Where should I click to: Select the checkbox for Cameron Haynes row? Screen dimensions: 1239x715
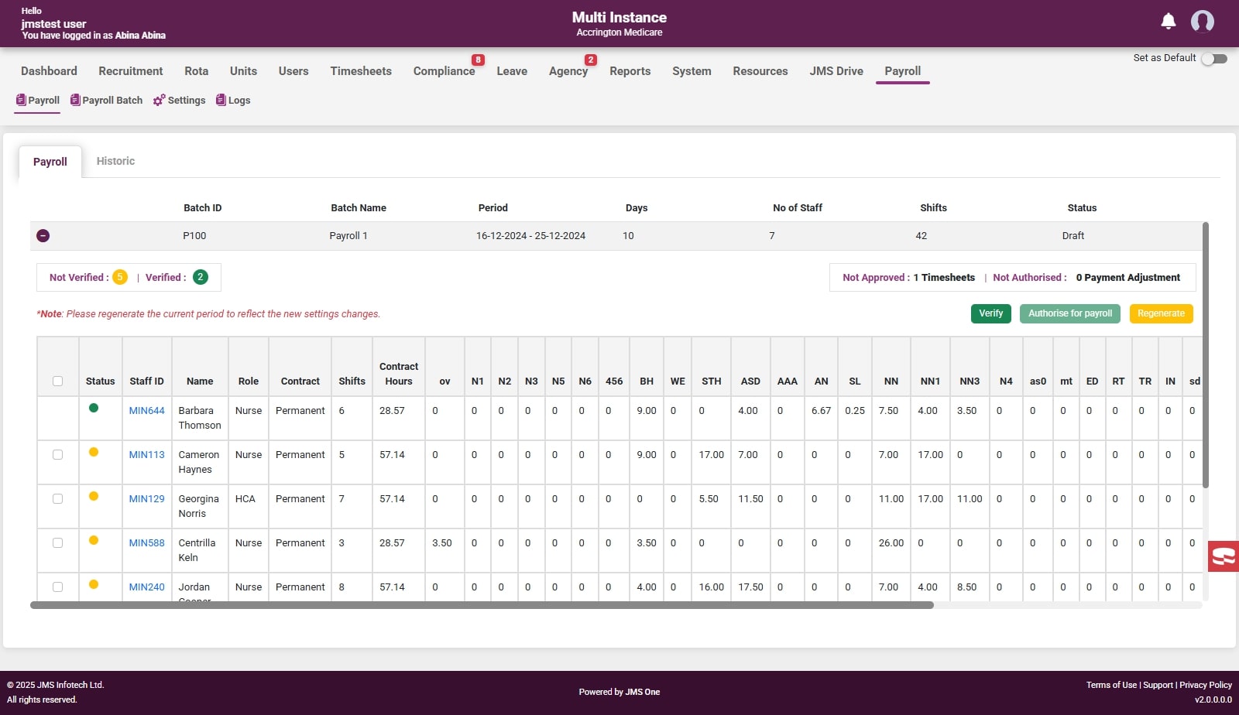point(57,455)
